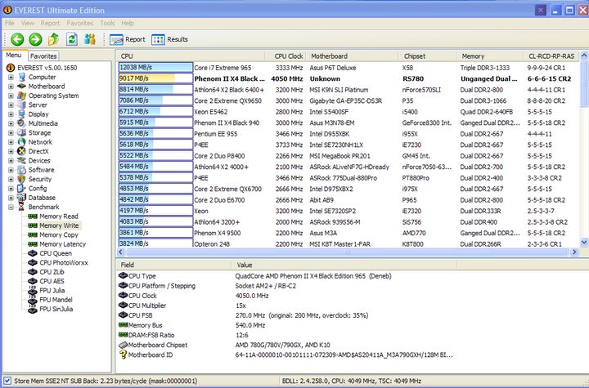Select Server in the tree
Image resolution: width=589 pixels, height=388 pixels.
pos(38,105)
